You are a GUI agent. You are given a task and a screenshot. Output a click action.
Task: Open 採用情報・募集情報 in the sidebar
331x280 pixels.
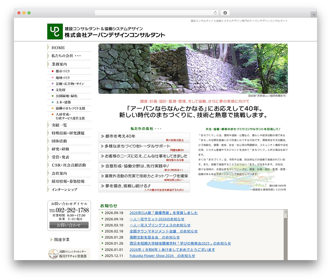point(69,181)
